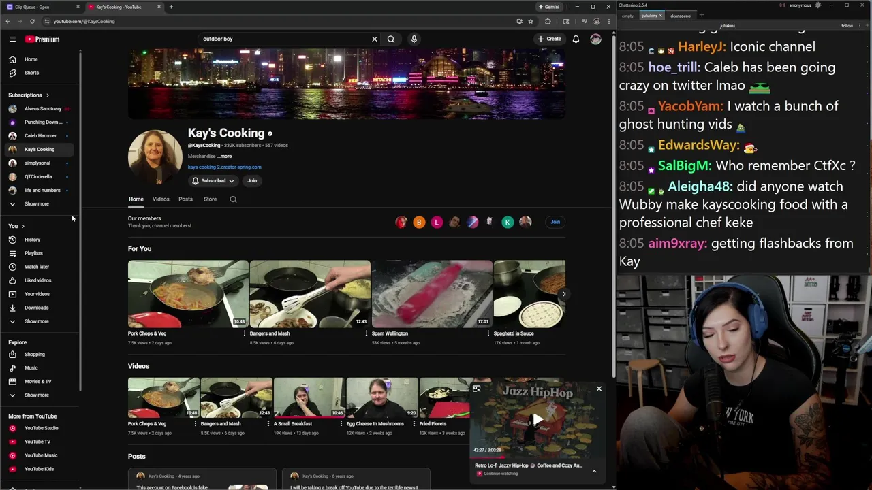
Task: Click the search magnifier button
Action: [x=391, y=39]
